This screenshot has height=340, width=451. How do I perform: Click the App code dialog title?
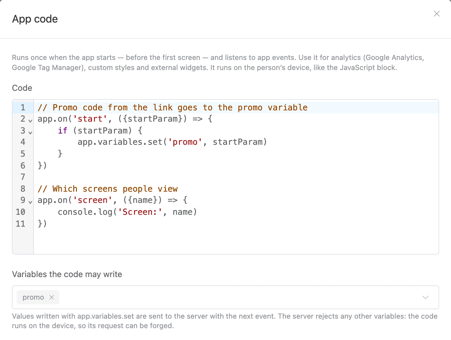click(x=35, y=19)
